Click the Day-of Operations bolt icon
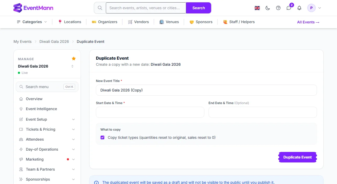 click(x=21, y=149)
